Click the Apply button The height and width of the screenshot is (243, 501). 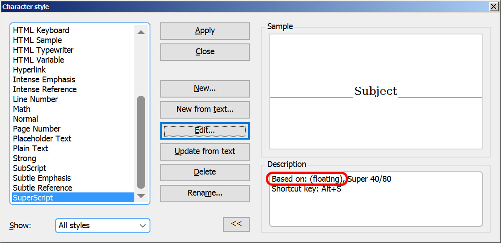pyautogui.click(x=205, y=31)
